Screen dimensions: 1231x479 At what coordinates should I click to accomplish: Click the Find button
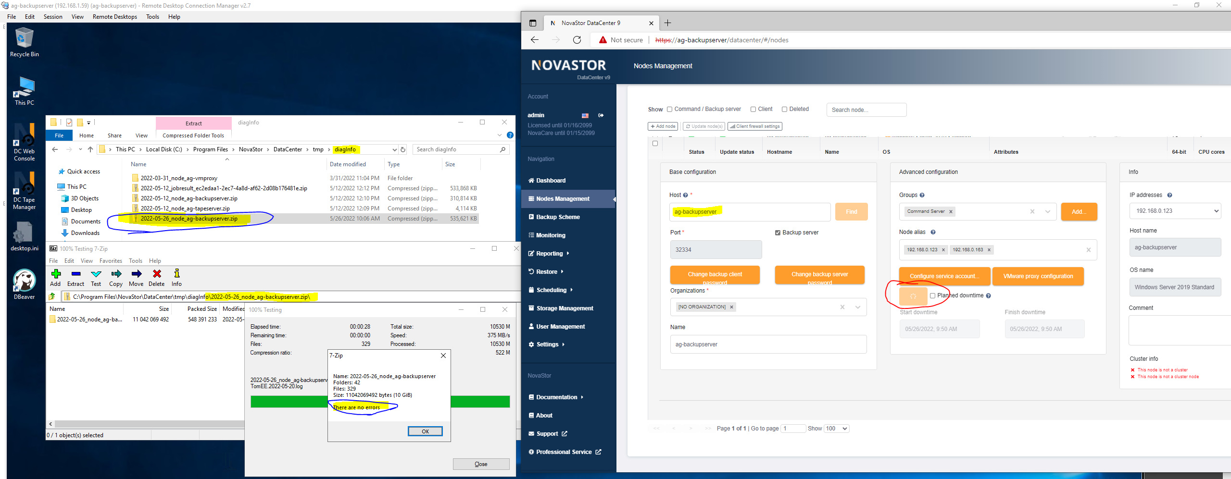(851, 212)
